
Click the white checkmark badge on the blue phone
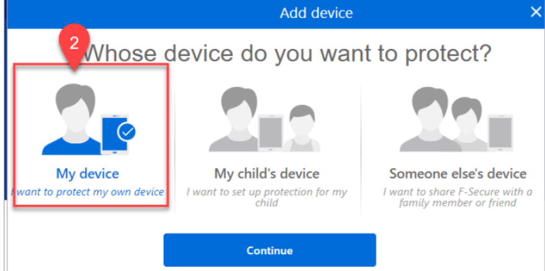pyautogui.click(x=127, y=131)
